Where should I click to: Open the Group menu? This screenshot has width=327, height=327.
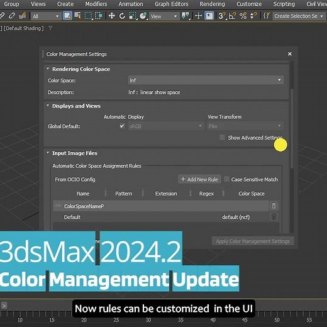pyautogui.click(x=11, y=4)
